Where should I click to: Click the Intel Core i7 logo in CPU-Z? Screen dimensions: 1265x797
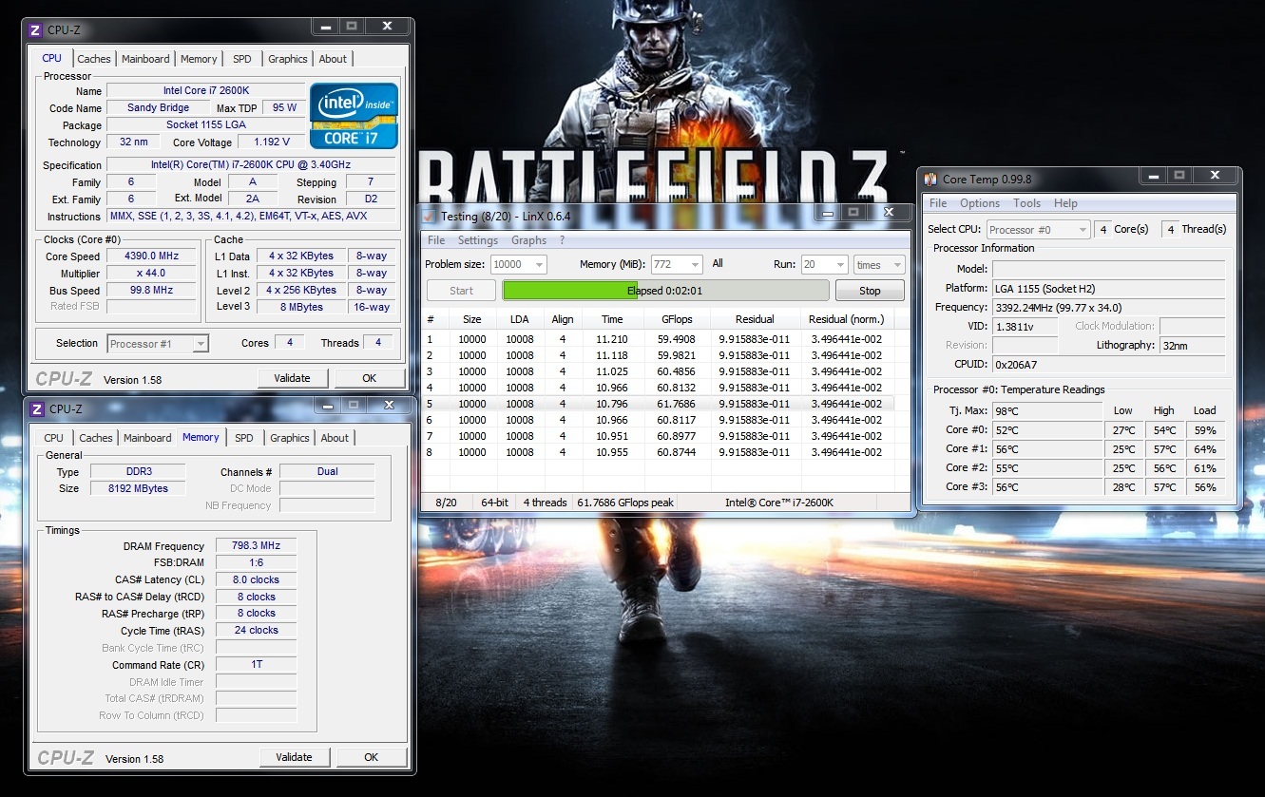[353, 115]
